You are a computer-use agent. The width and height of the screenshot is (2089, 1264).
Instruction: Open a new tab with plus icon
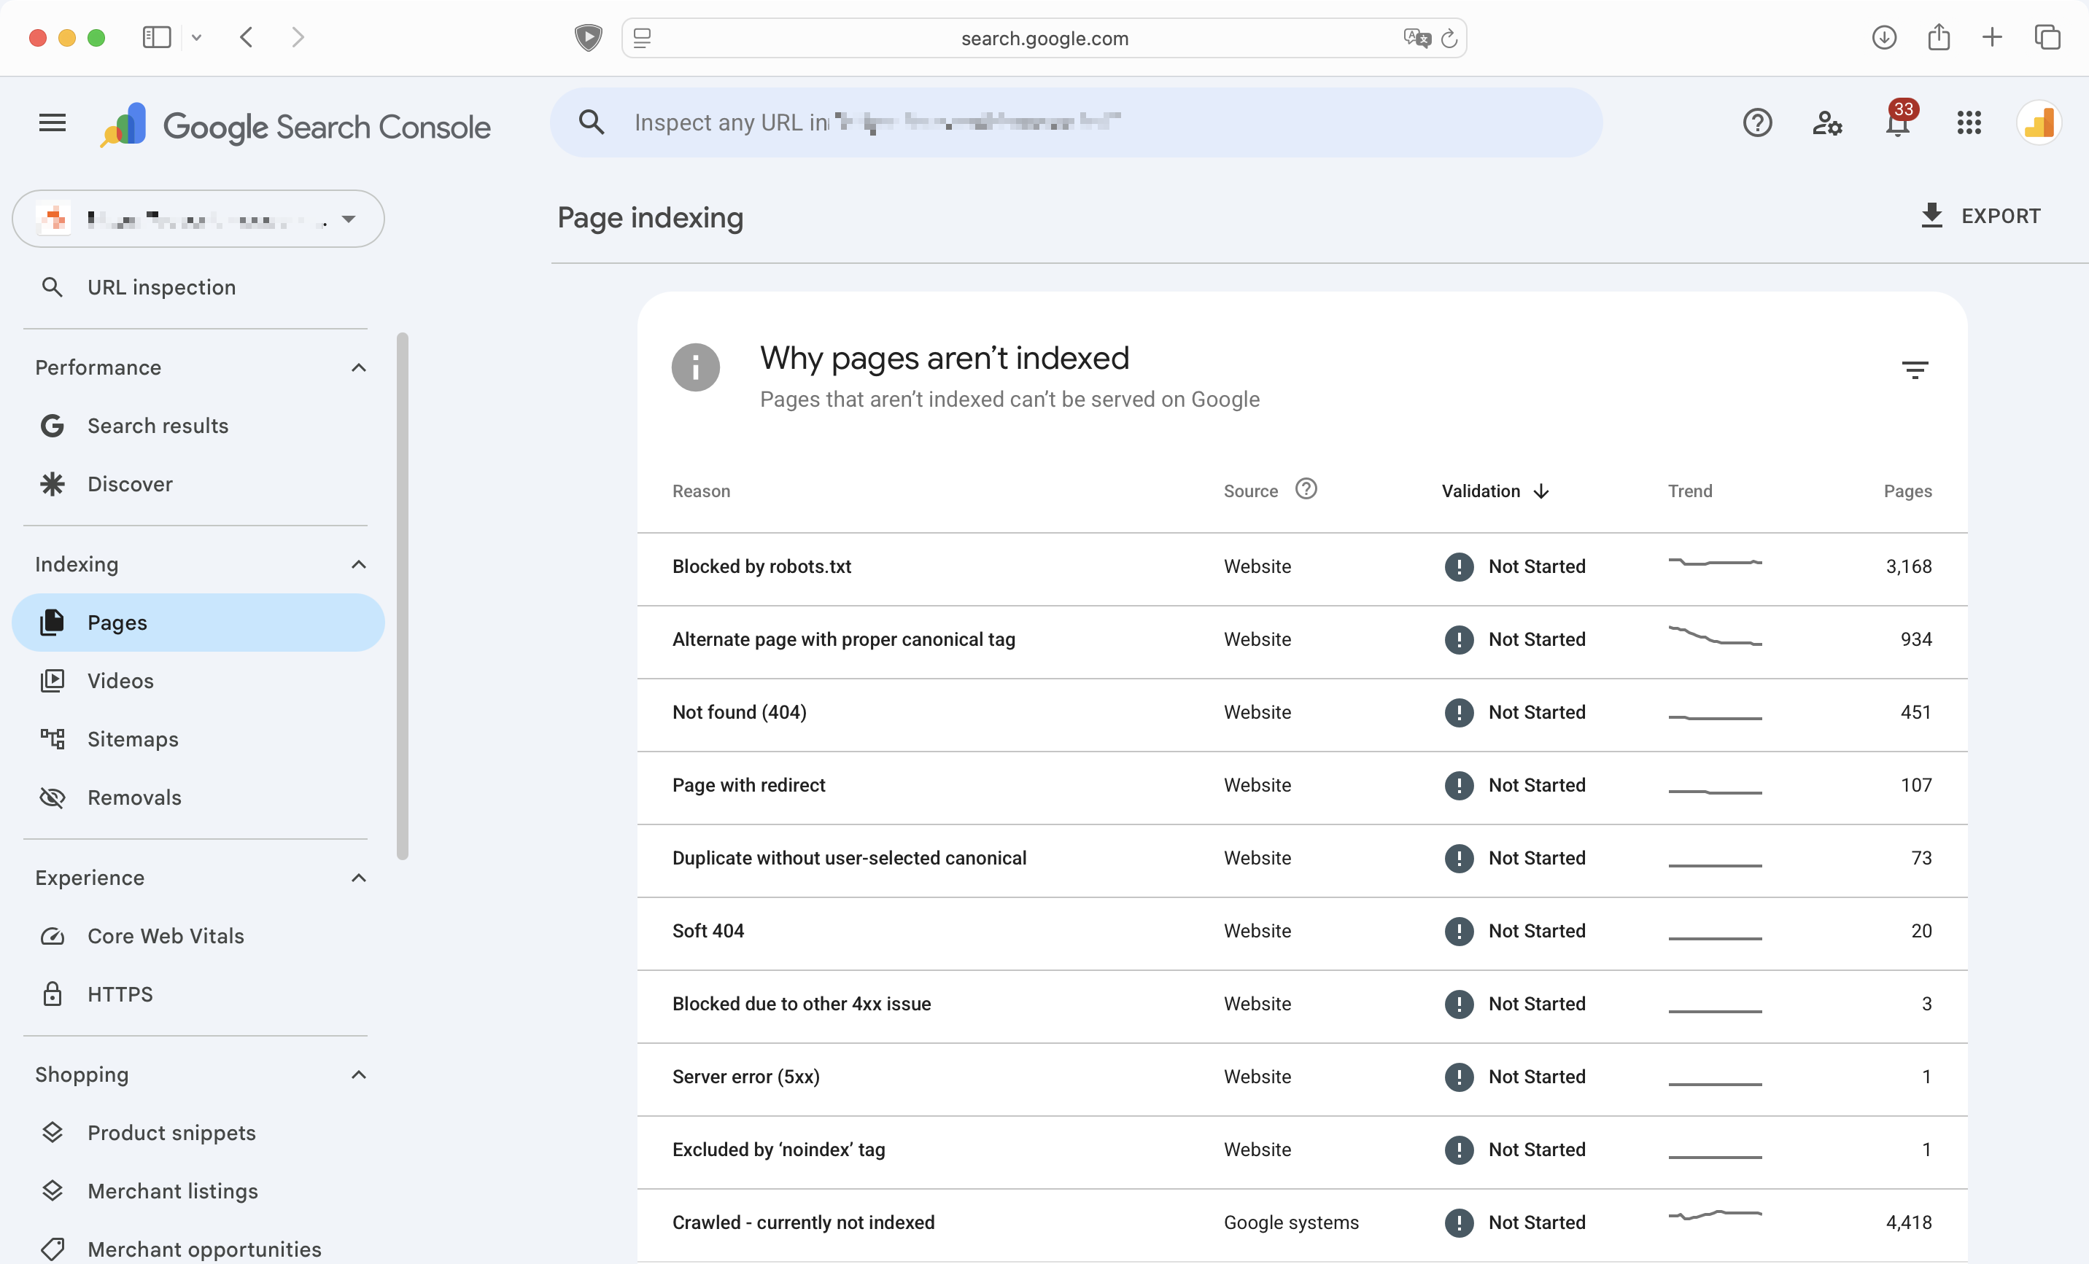(x=1992, y=37)
